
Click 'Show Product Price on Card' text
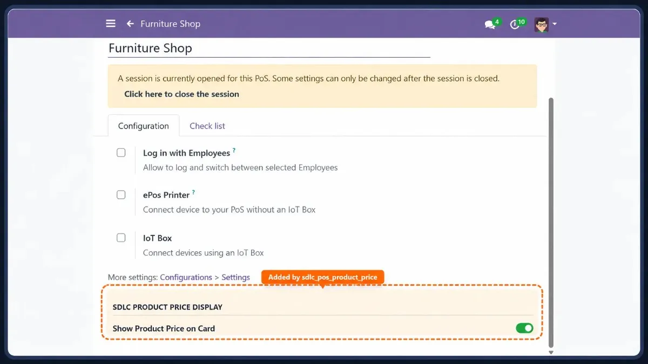164,328
